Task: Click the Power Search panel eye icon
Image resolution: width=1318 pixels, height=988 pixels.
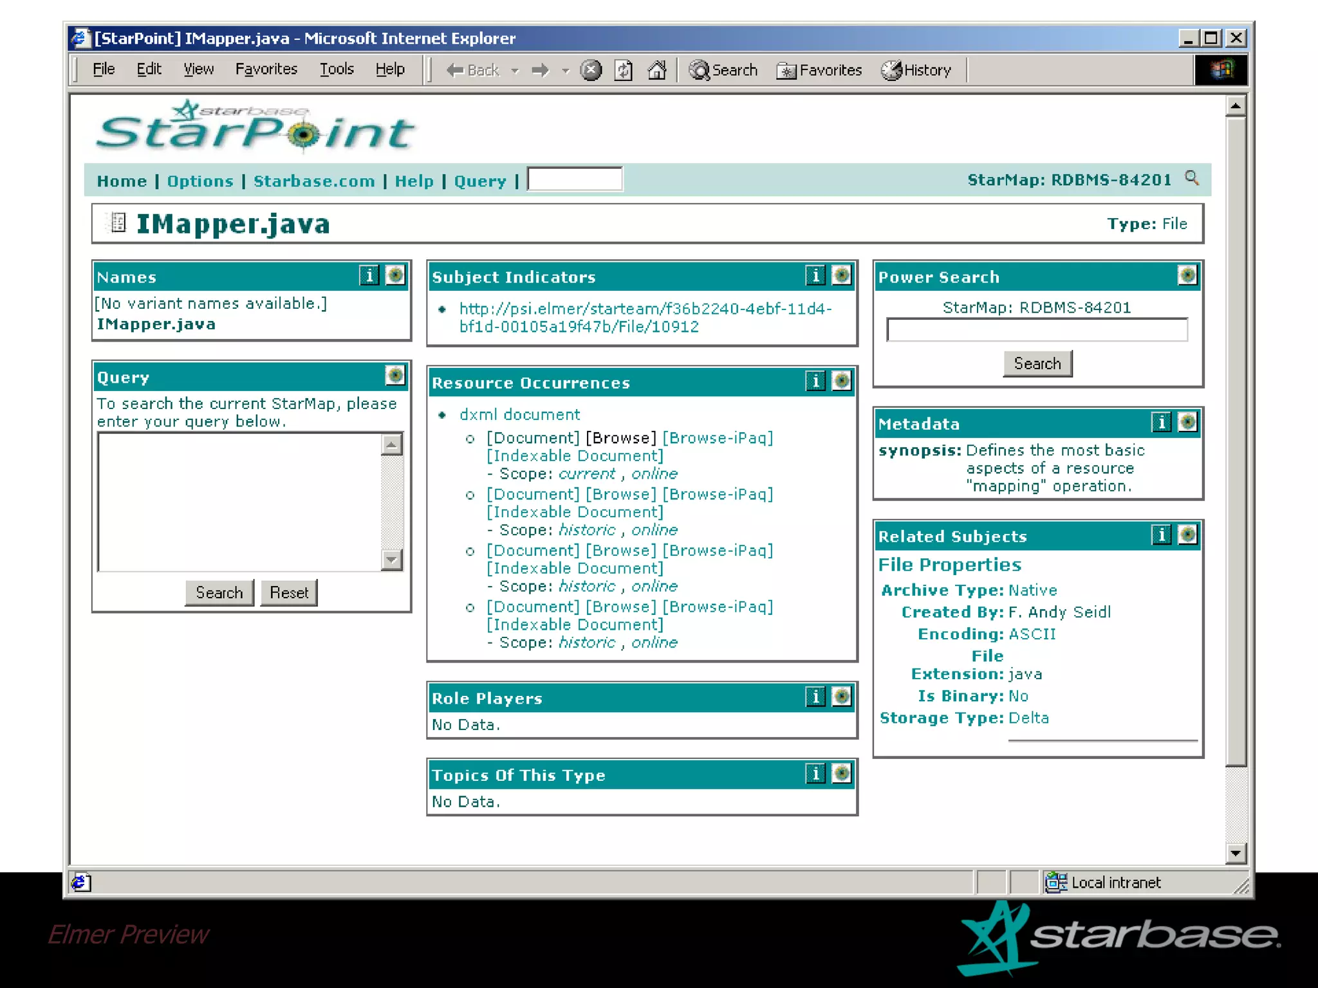Action: (1187, 276)
